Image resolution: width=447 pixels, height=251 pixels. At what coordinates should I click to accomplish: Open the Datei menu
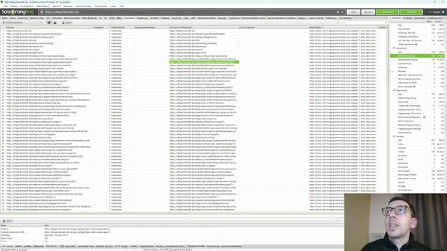[x=5, y=6]
